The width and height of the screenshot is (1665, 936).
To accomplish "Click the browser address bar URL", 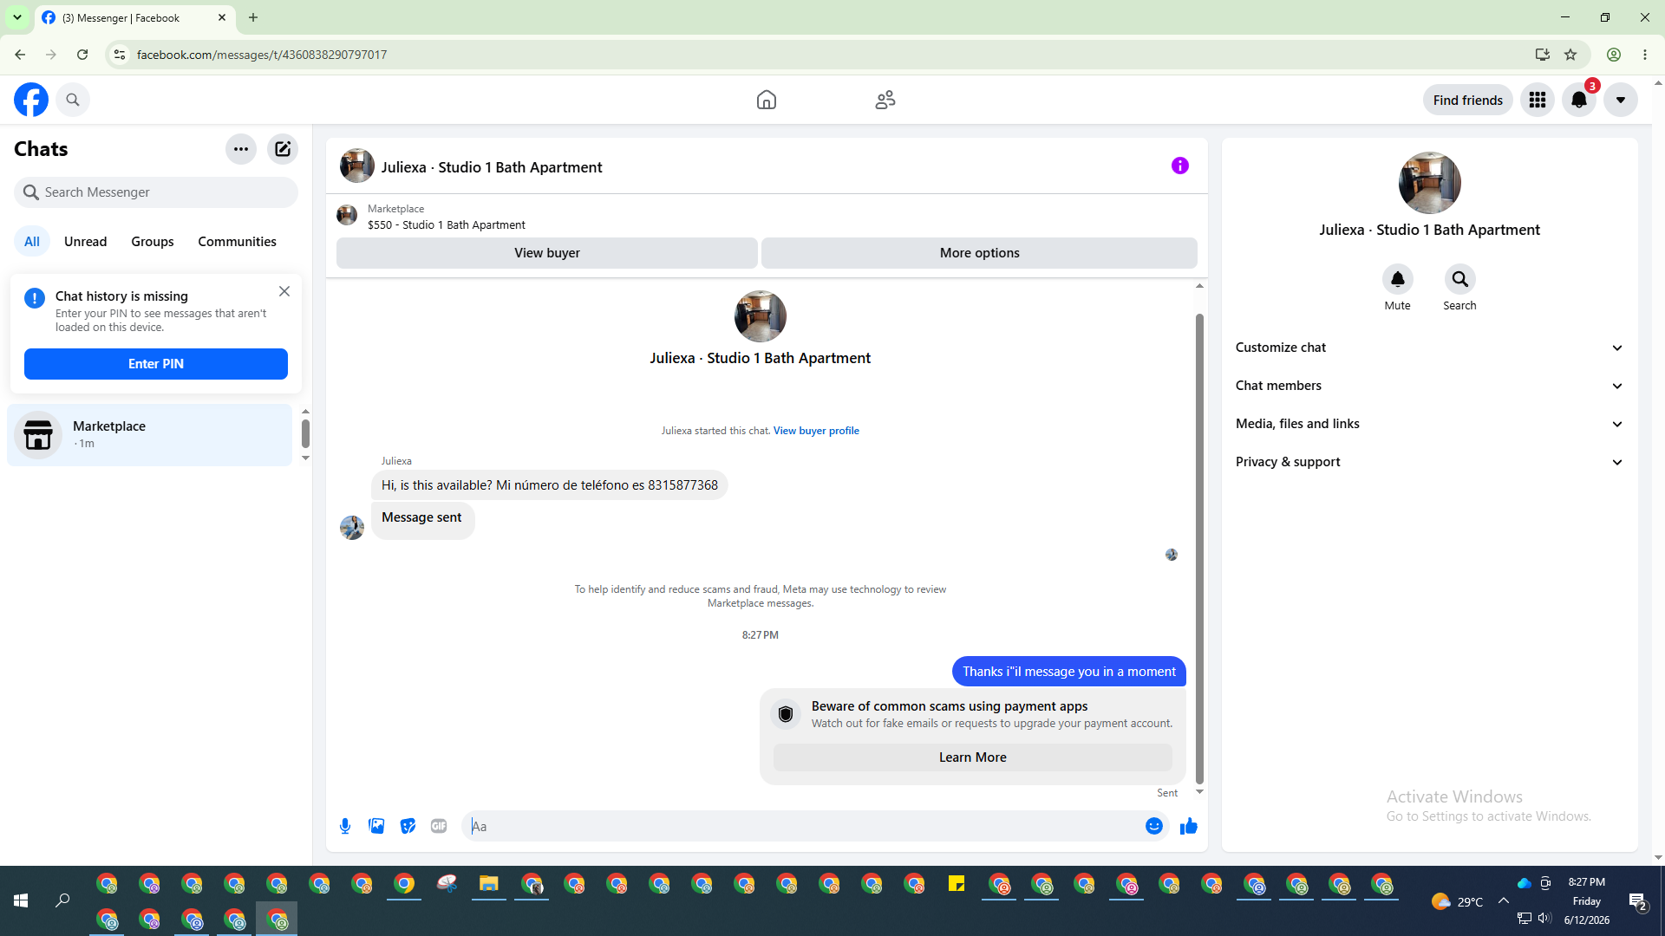I will (x=262, y=55).
